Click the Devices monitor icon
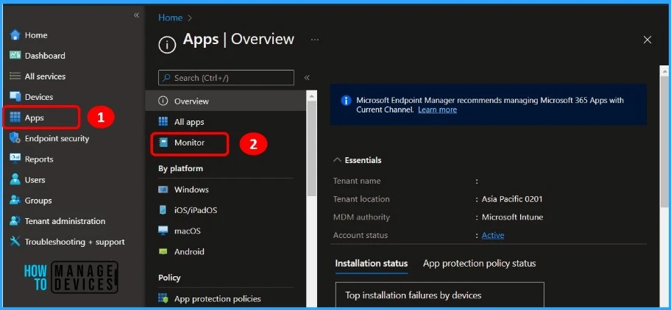The height and width of the screenshot is (310, 671). (x=15, y=97)
